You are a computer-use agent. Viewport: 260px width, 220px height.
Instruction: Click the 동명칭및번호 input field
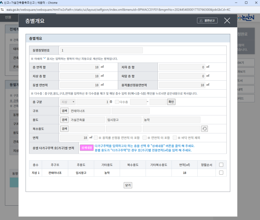click(x=101, y=50)
